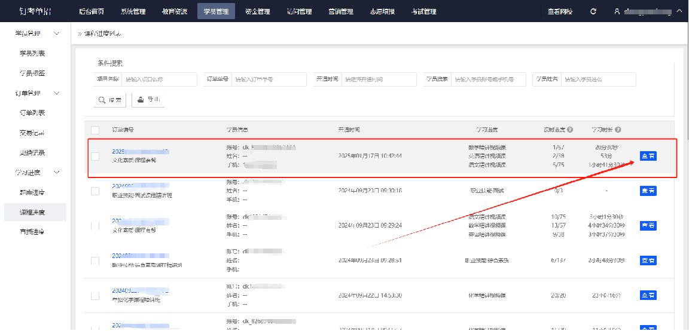Click the breadcrumb double-arrow icon
689x331 pixels.
(x=80, y=34)
